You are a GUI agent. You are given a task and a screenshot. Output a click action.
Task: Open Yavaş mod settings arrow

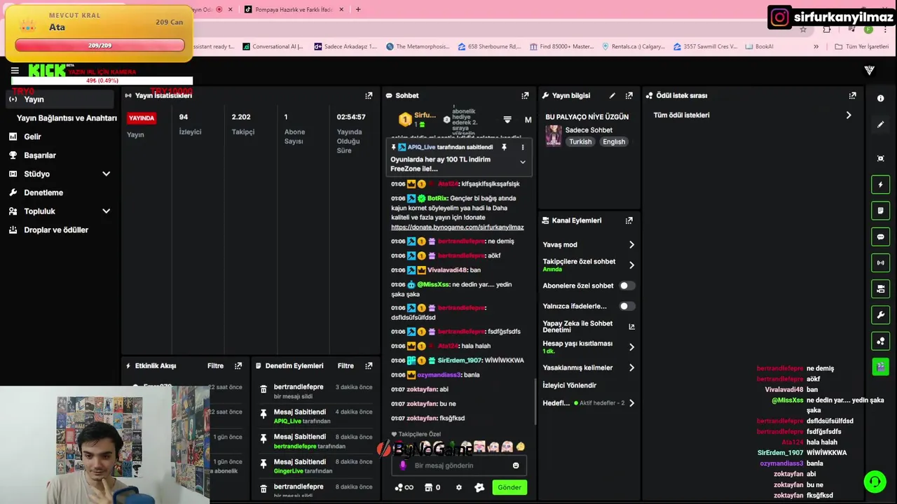coord(631,244)
